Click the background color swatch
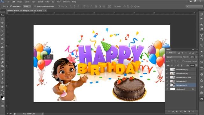This screenshot has height=115, width=204. (4, 99)
